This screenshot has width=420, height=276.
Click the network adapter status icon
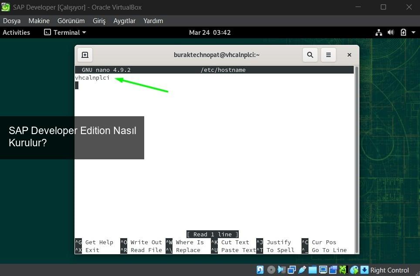point(291,270)
